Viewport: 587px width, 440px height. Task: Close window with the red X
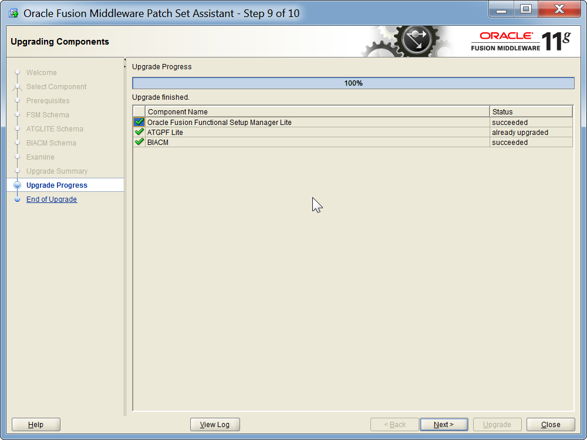tap(559, 9)
